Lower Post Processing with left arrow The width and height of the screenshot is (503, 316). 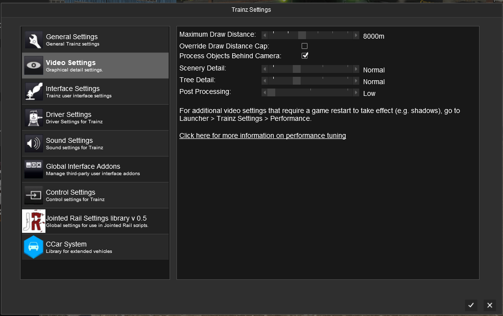(x=264, y=92)
